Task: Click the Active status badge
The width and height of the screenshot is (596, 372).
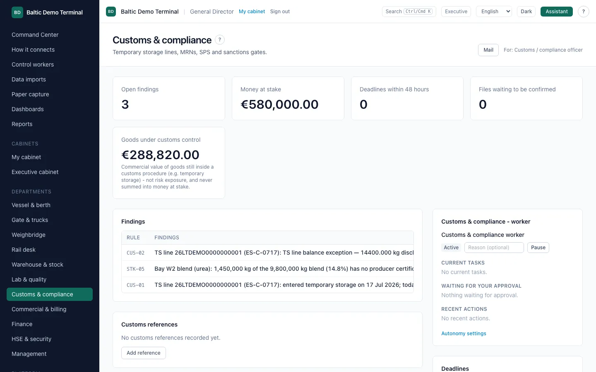Action: (451, 248)
